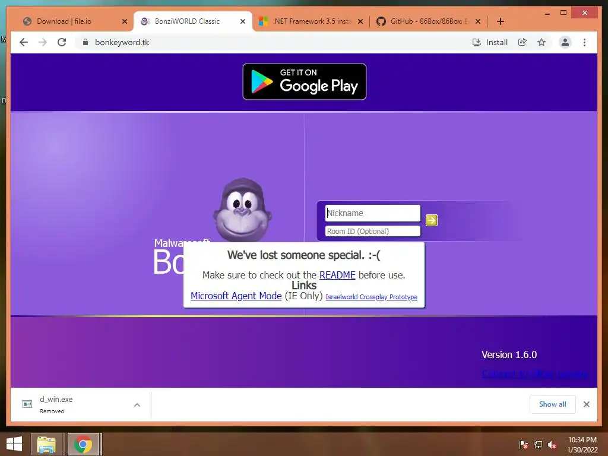Viewport: 608px width, 456px height.
Task: Click the Version 1.6.0 text
Action: point(509,354)
